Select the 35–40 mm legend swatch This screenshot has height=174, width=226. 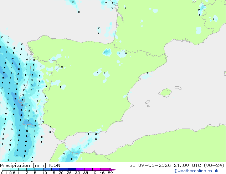[88, 169]
